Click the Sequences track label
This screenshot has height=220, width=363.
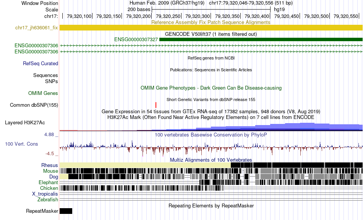tap(45, 75)
